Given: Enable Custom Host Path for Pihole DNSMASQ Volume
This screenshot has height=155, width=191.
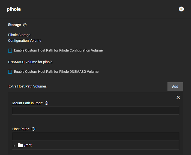Looking at the screenshot, I should pos(10,72).
